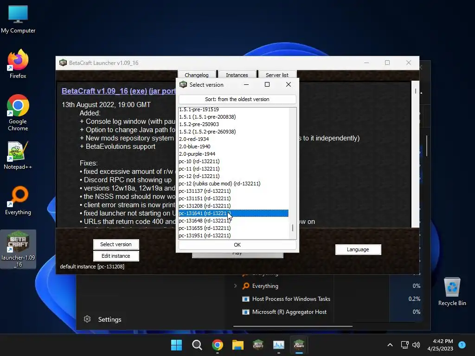Open File Explorer from the taskbar

[238, 345]
